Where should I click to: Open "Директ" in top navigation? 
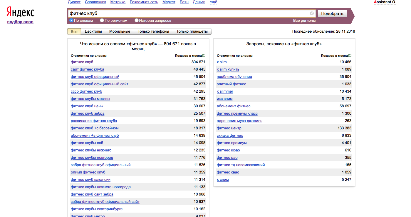point(74,2)
